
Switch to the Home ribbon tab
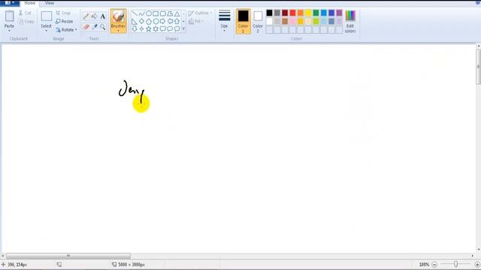(x=30, y=3)
